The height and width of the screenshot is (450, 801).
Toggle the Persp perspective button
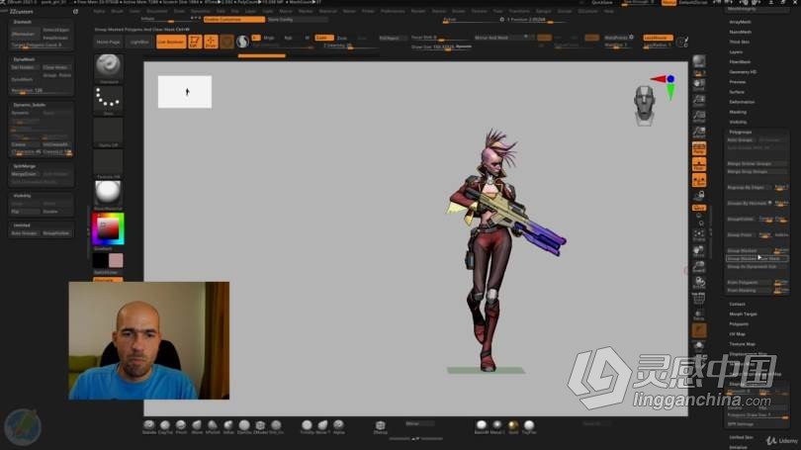coord(699,148)
